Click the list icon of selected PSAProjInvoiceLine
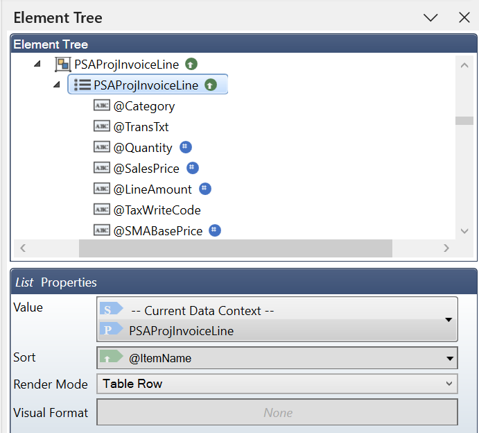Screen dimensions: 479x433 point(82,85)
